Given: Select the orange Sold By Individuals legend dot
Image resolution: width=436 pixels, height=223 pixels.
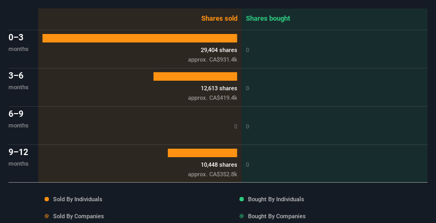Looking at the screenshot, I should tap(47, 199).
